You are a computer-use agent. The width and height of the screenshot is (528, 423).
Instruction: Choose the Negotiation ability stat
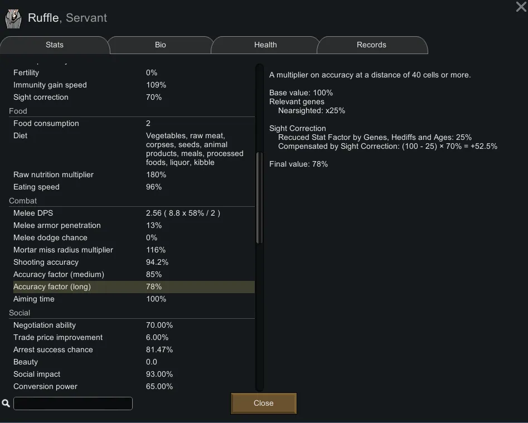coord(133,325)
